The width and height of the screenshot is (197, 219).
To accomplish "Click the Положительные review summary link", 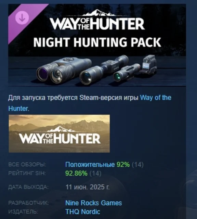I will point(90,165).
